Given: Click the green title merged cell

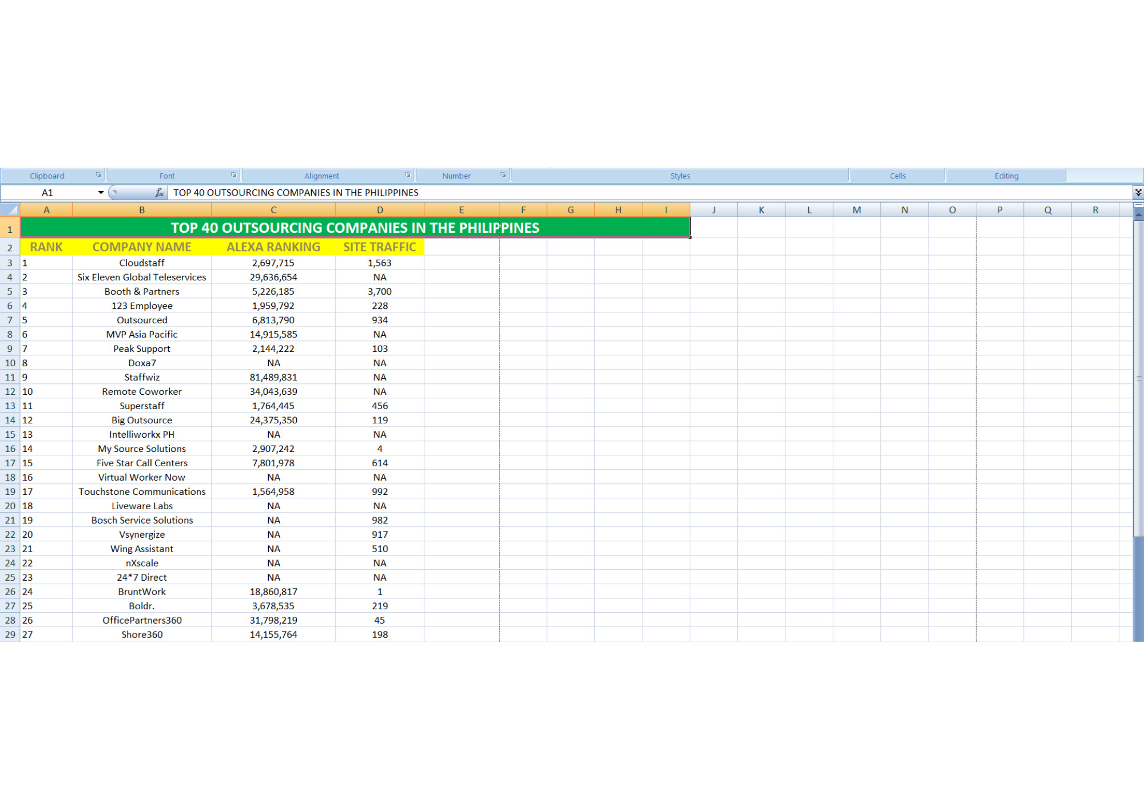Looking at the screenshot, I should click(x=355, y=228).
